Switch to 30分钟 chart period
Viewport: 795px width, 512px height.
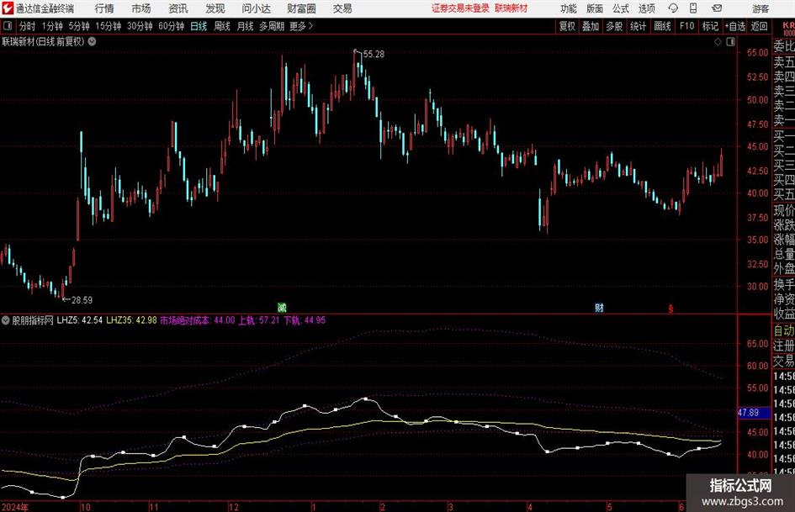(140, 26)
